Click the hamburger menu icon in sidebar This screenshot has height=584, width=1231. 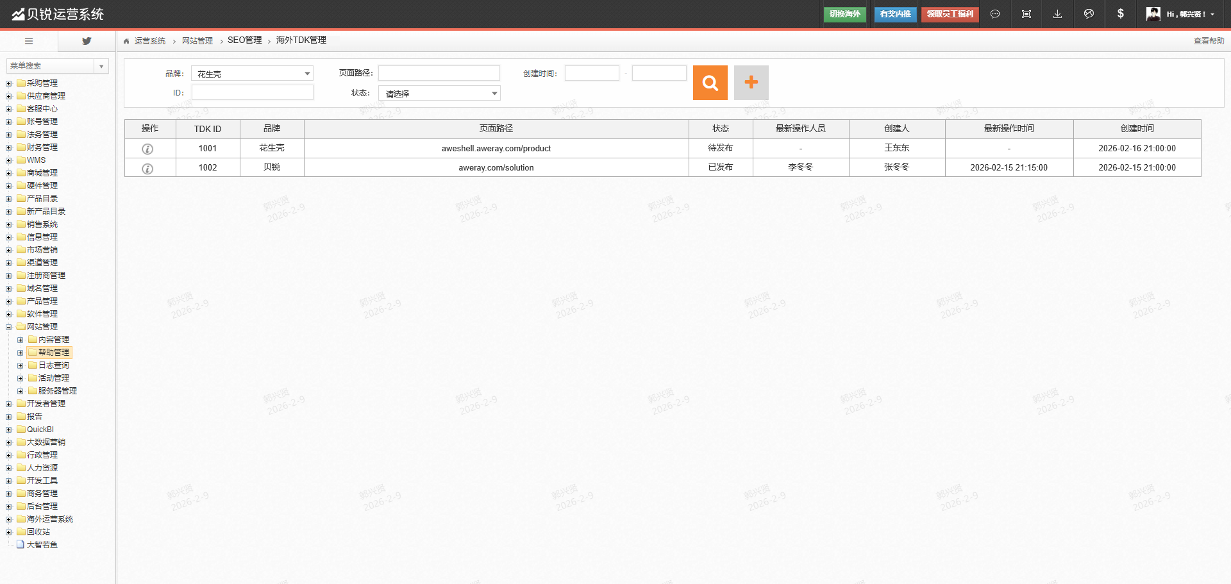pyautogui.click(x=29, y=41)
